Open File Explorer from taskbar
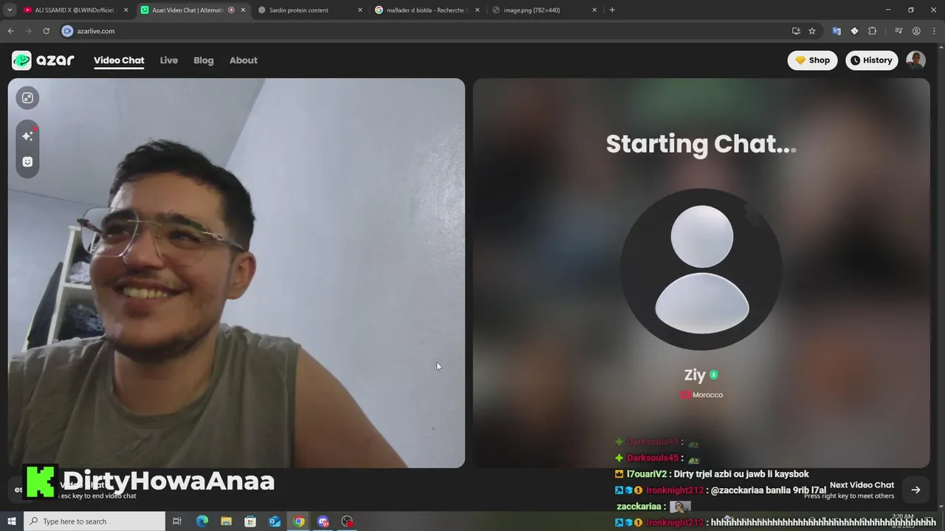The height and width of the screenshot is (531, 945). [226, 521]
